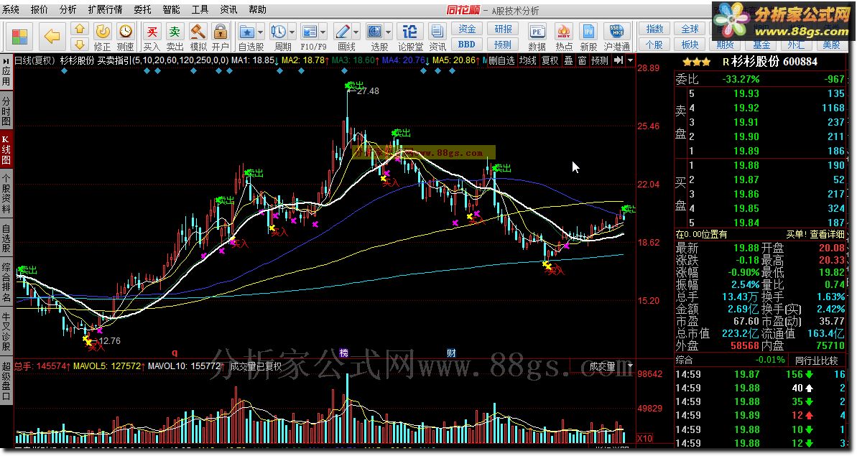Open the 报价 menu
The width and height of the screenshot is (857, 456).
pyautogui.click(x=40, y=9)
